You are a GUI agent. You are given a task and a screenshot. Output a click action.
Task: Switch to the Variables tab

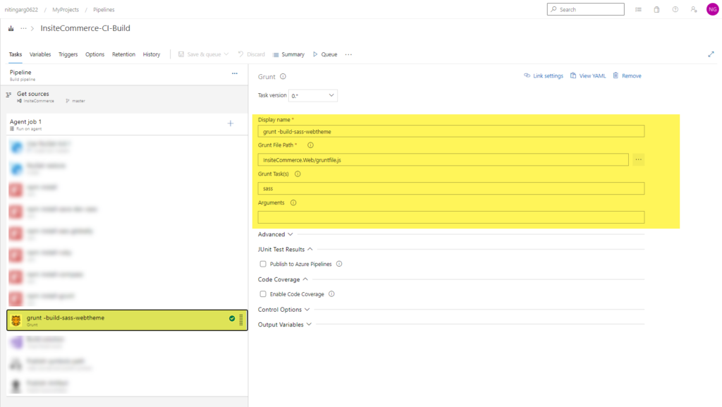pos(40,54)
